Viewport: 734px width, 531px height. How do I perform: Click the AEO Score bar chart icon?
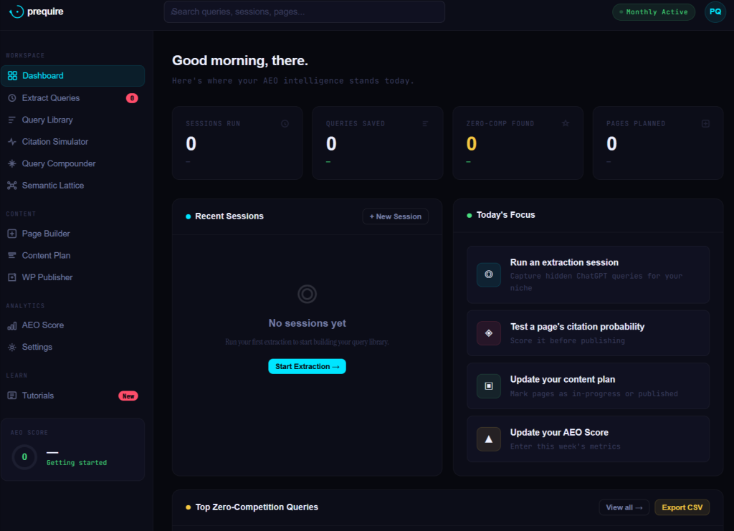pos(12,325)
